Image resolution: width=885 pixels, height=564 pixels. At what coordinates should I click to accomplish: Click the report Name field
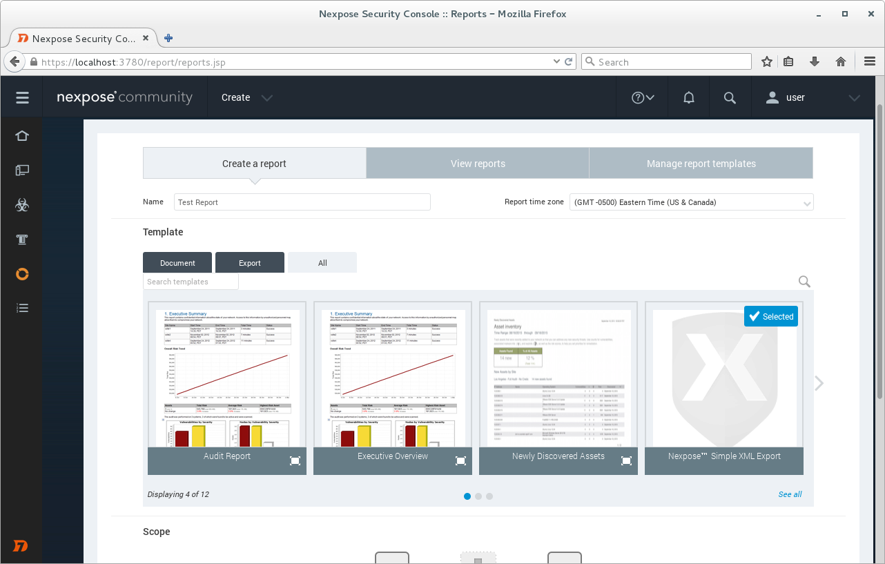[302, 202]
